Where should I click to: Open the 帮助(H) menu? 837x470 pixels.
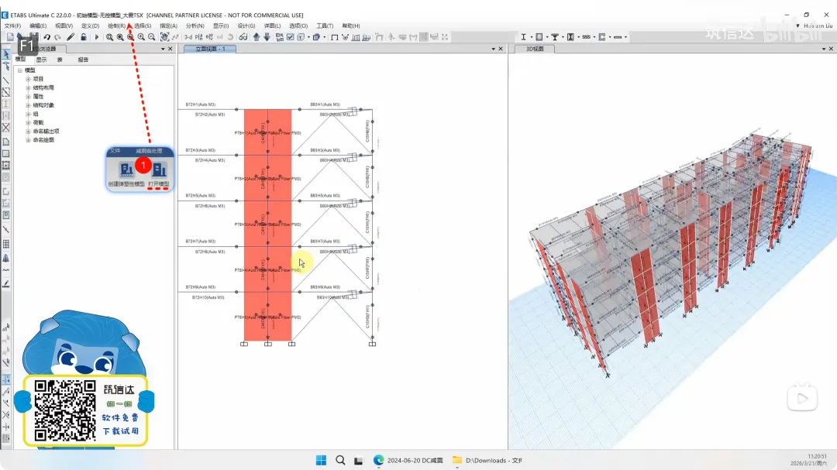point(351,26)
